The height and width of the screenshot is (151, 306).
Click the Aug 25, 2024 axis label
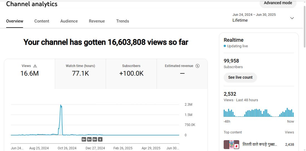[39, 148]
